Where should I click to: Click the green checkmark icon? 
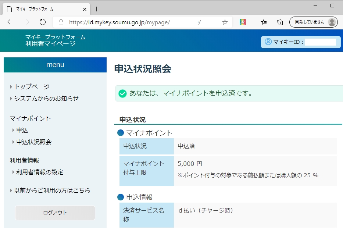(122, 94)
